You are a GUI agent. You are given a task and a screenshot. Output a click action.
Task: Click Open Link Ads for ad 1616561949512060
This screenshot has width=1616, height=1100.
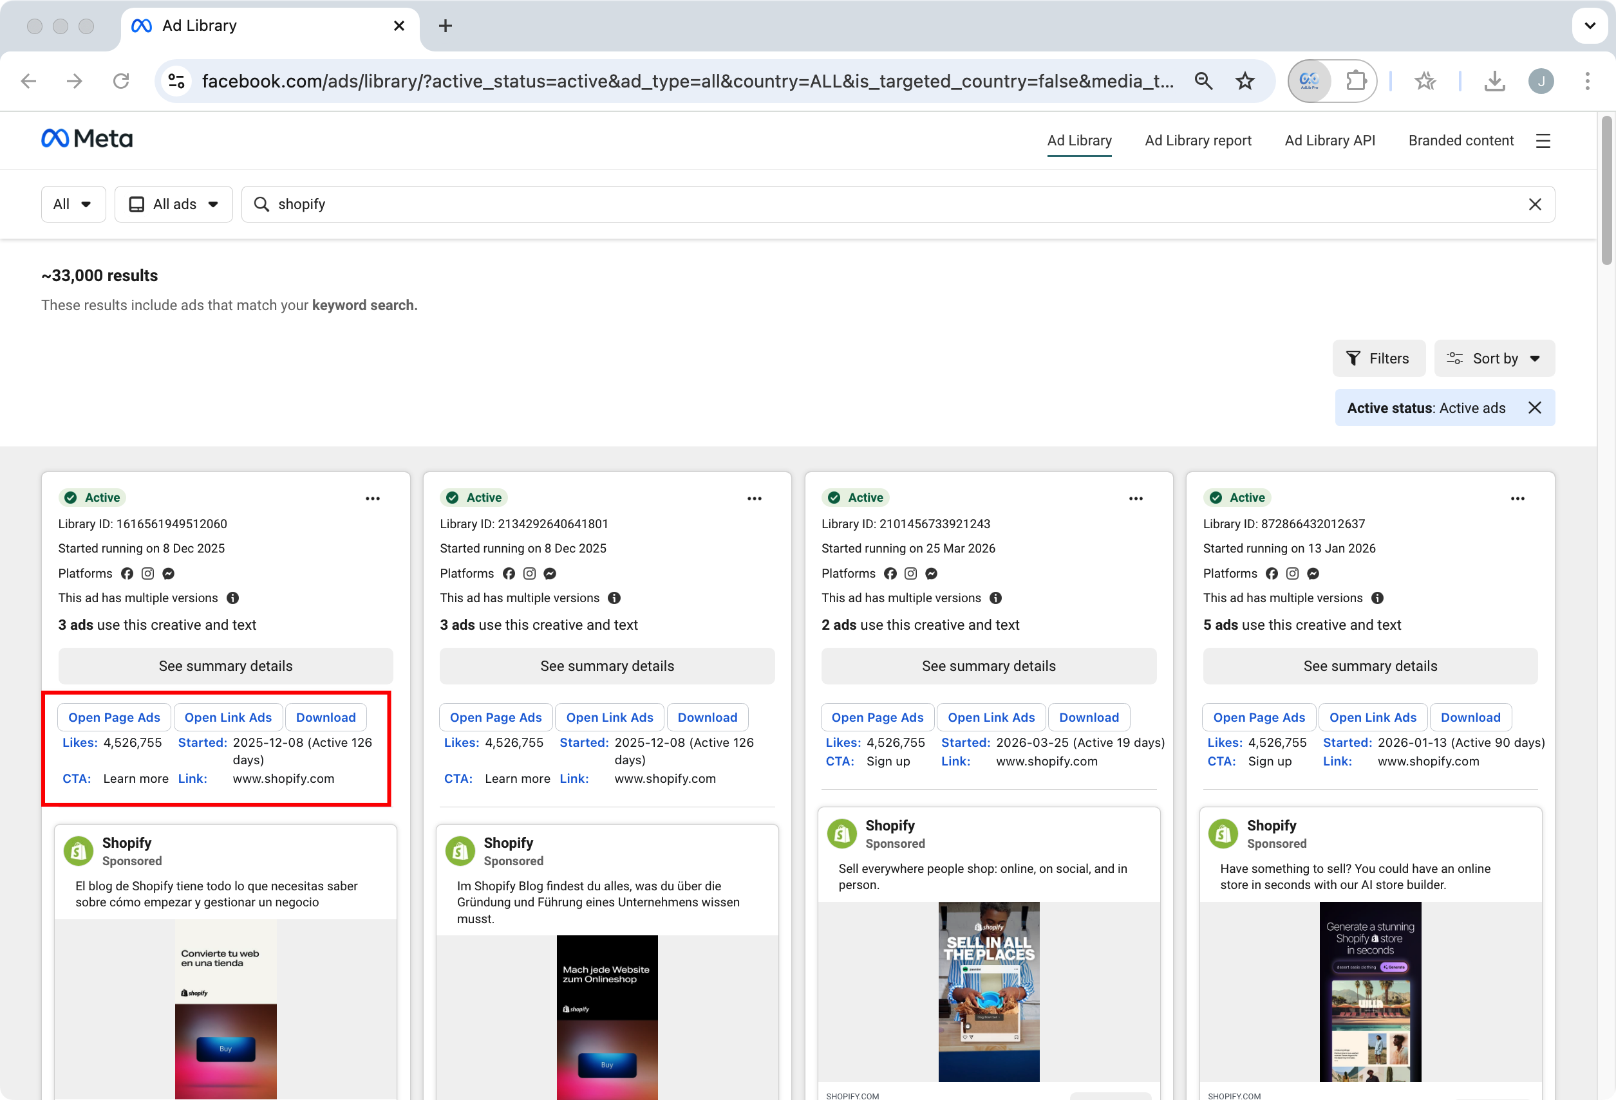[228, 718]
